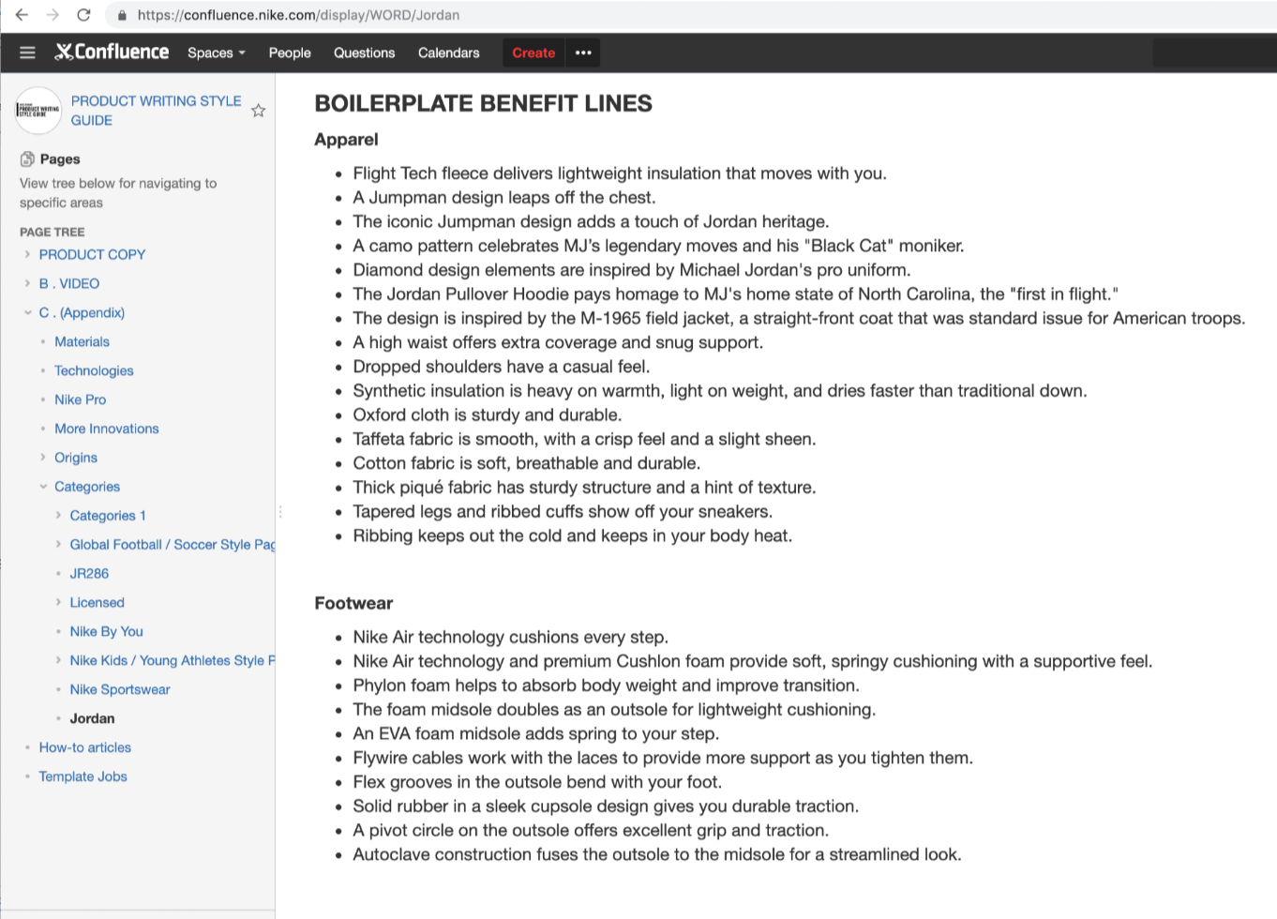Viewport: 1277px width, 919px height.
Task: Open the Product Writing Style Guide link
Action: (x=156, y=111)
